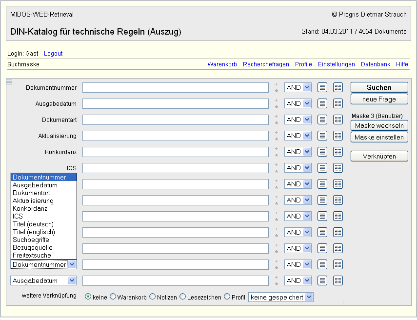Click the list index icon in the Dokumentnummer row
This screenshot has width=417, height=320.
322,87
